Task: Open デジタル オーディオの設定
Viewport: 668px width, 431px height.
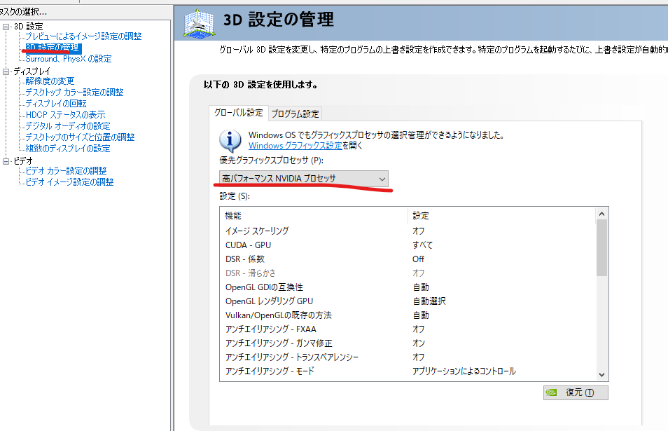Action: pos(68,125)
